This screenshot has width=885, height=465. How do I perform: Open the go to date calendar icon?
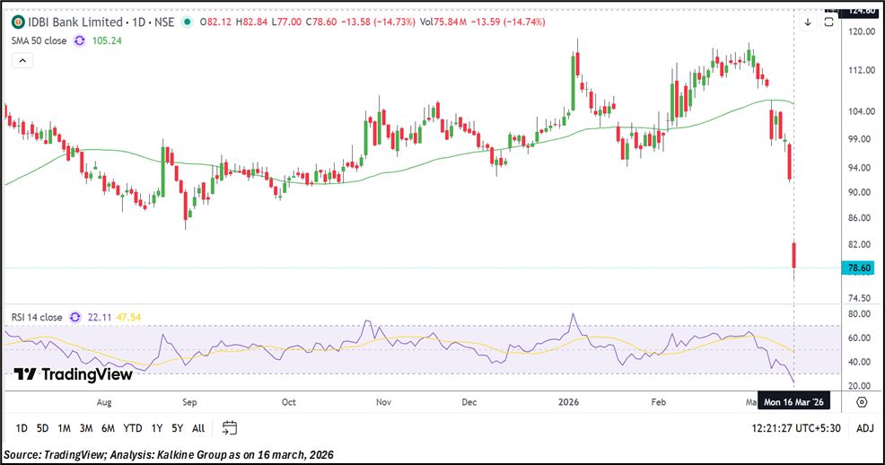coord(230,427)
